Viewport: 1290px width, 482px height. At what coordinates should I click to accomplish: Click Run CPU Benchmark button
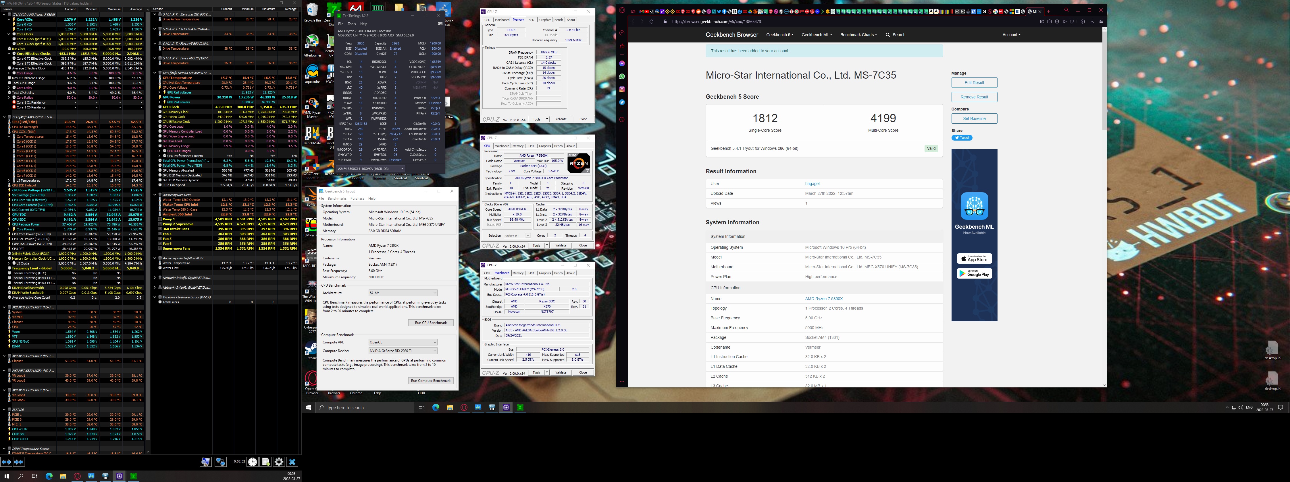(x=431, y=323)
